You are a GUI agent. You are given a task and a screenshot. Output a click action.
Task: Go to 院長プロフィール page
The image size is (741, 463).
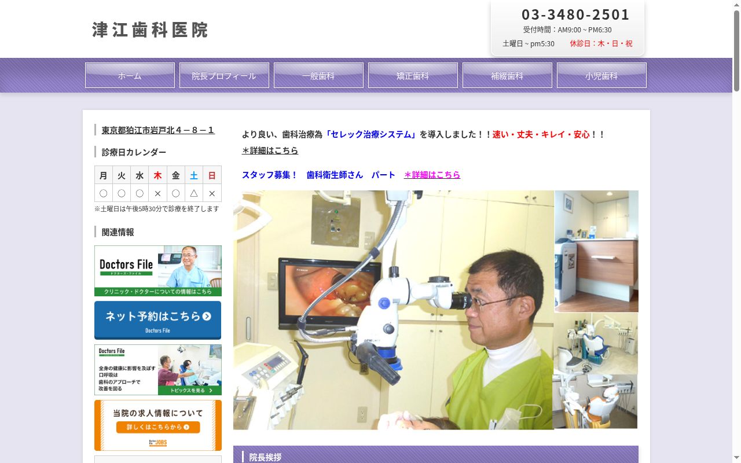[x=224, y=75]
